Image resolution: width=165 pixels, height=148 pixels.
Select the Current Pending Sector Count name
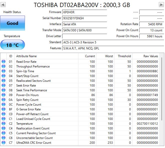[36, 133]
